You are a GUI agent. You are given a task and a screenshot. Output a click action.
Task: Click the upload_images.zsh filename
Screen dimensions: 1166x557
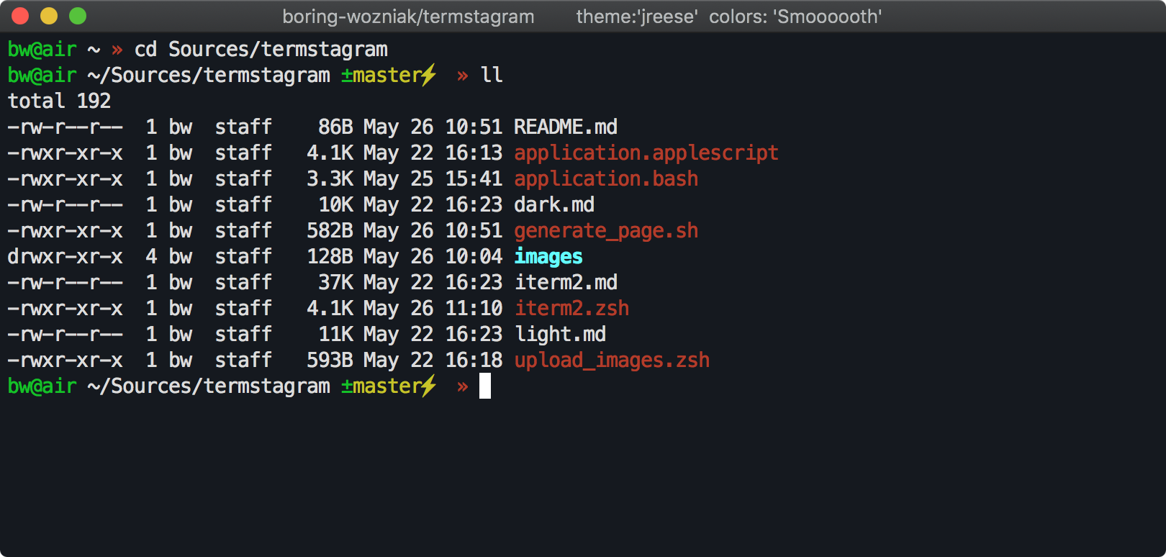pyautogui.click(x=611, y=360)
